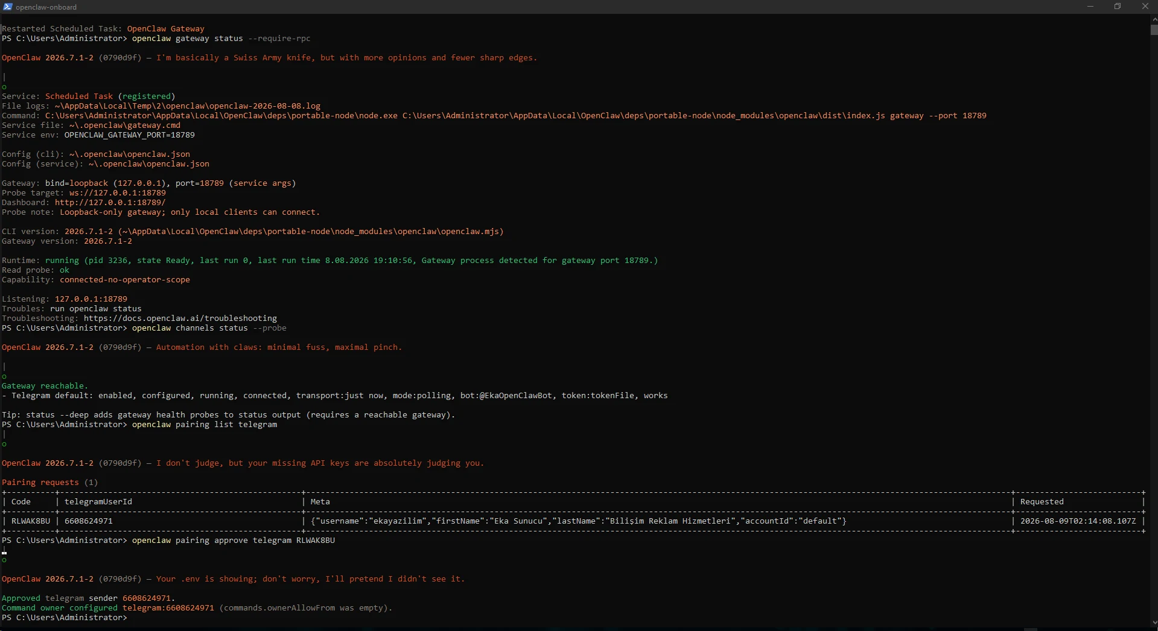The width and height of the screenshot is (1158, 631).
Task: Click the 'Pairing requests (1)' heading
Action: [x=49, y=483]
